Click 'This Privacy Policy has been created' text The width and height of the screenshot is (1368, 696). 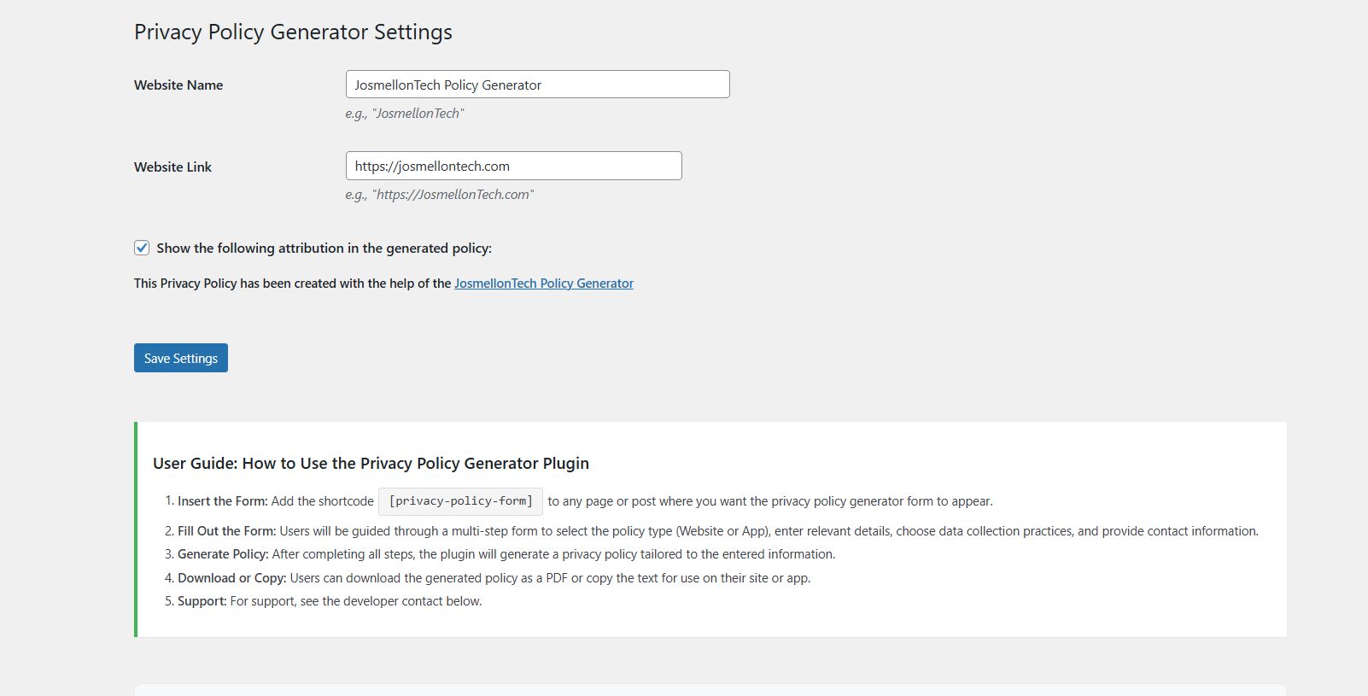pyautogui.click(x=292, y=284)
